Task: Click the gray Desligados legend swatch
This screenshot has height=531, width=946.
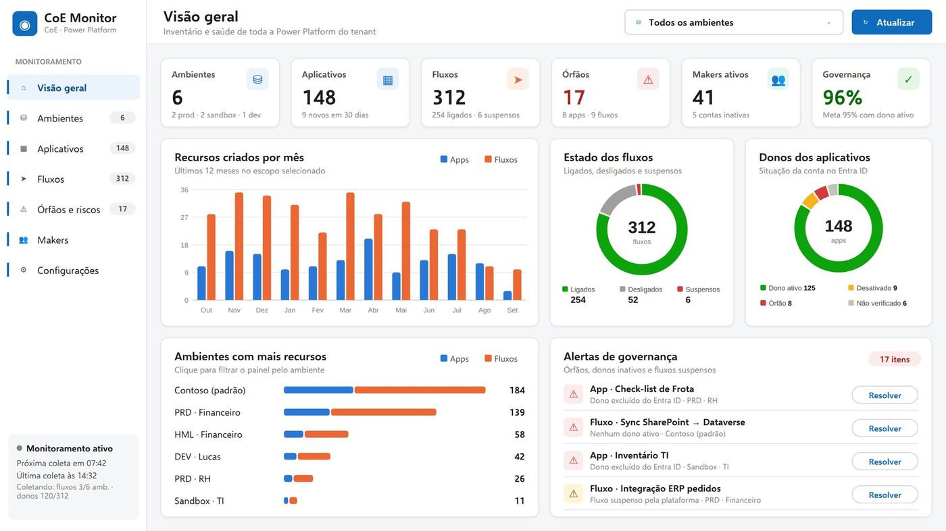Action: (x=622, y=289)
